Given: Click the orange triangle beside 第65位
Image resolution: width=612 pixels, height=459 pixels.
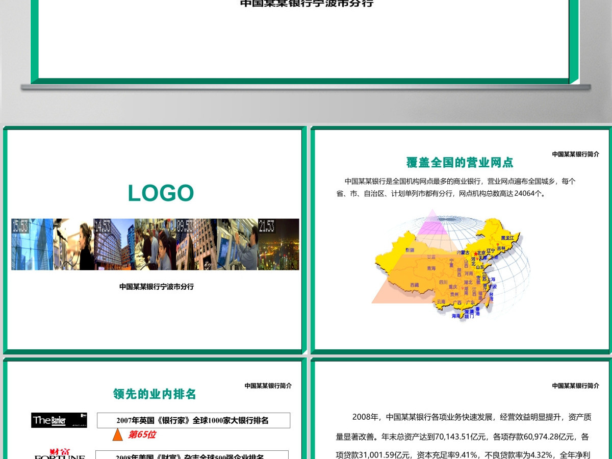Looking at the screenshot, I should 118,435.
